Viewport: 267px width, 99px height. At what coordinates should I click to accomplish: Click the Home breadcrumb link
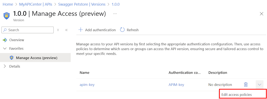pyautogui.click(x=8, y=4)
